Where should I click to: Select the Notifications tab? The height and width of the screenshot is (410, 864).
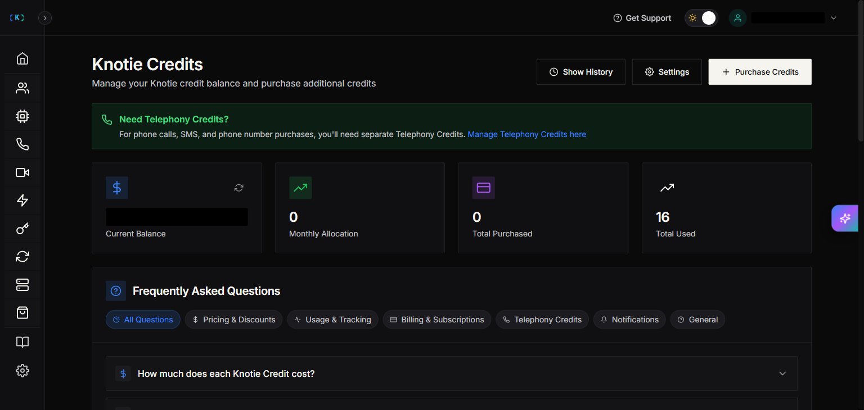pos(629,320)
